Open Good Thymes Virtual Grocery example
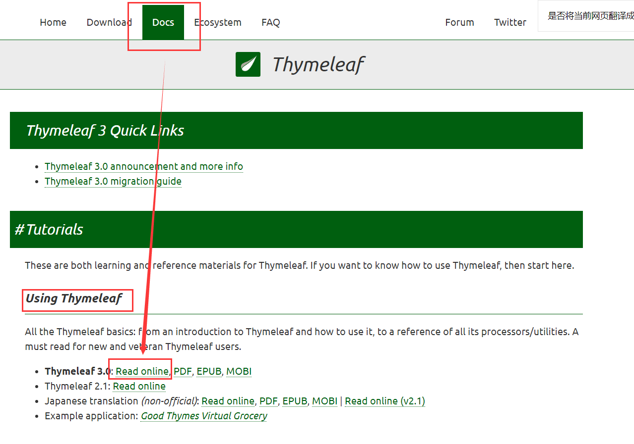Image resolution: width=634 pixels, height=444 pixels. tap(204, 416)
